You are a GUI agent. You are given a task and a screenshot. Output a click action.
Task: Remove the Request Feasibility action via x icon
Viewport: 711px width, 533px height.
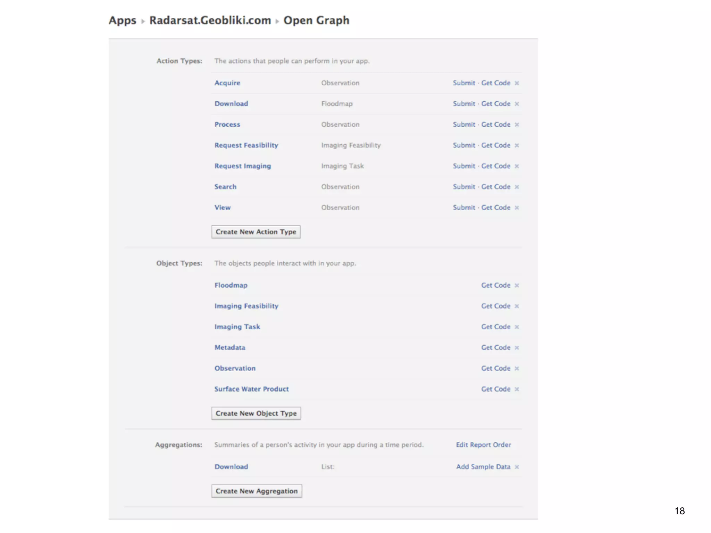tap(517, 145)
